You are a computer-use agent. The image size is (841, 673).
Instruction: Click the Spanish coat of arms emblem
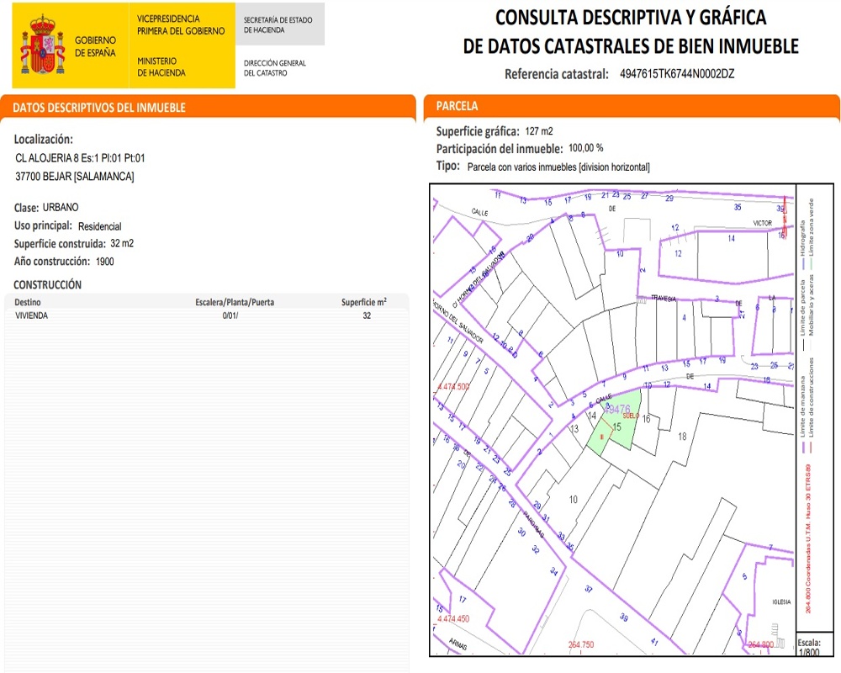tap(43, 45)
